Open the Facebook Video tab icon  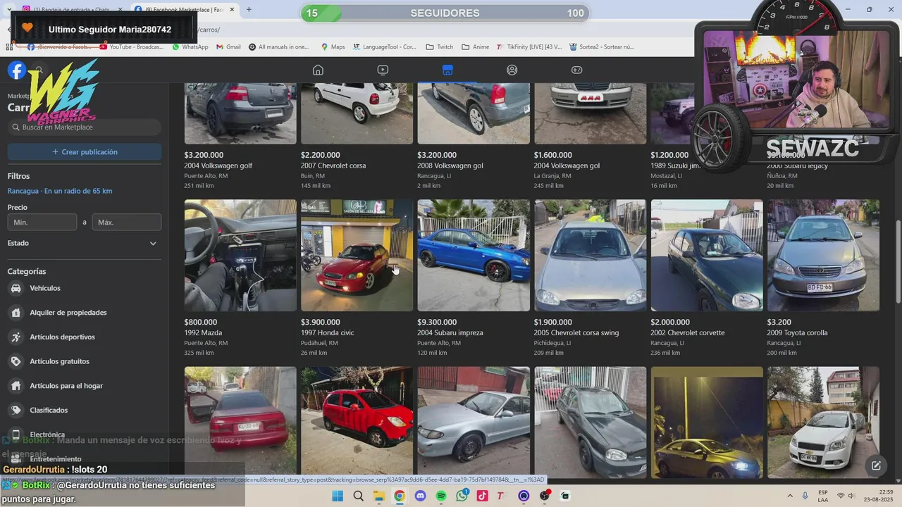tap(383, 70)
